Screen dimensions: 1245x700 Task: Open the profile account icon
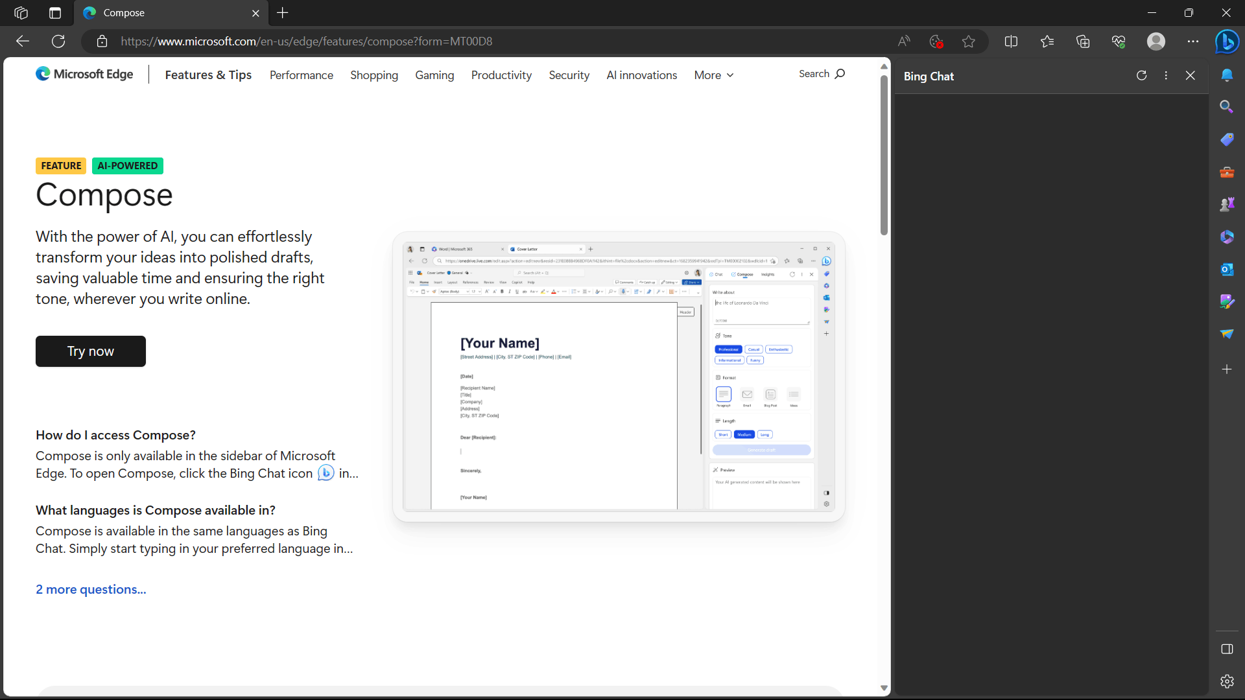[1156, 41]
